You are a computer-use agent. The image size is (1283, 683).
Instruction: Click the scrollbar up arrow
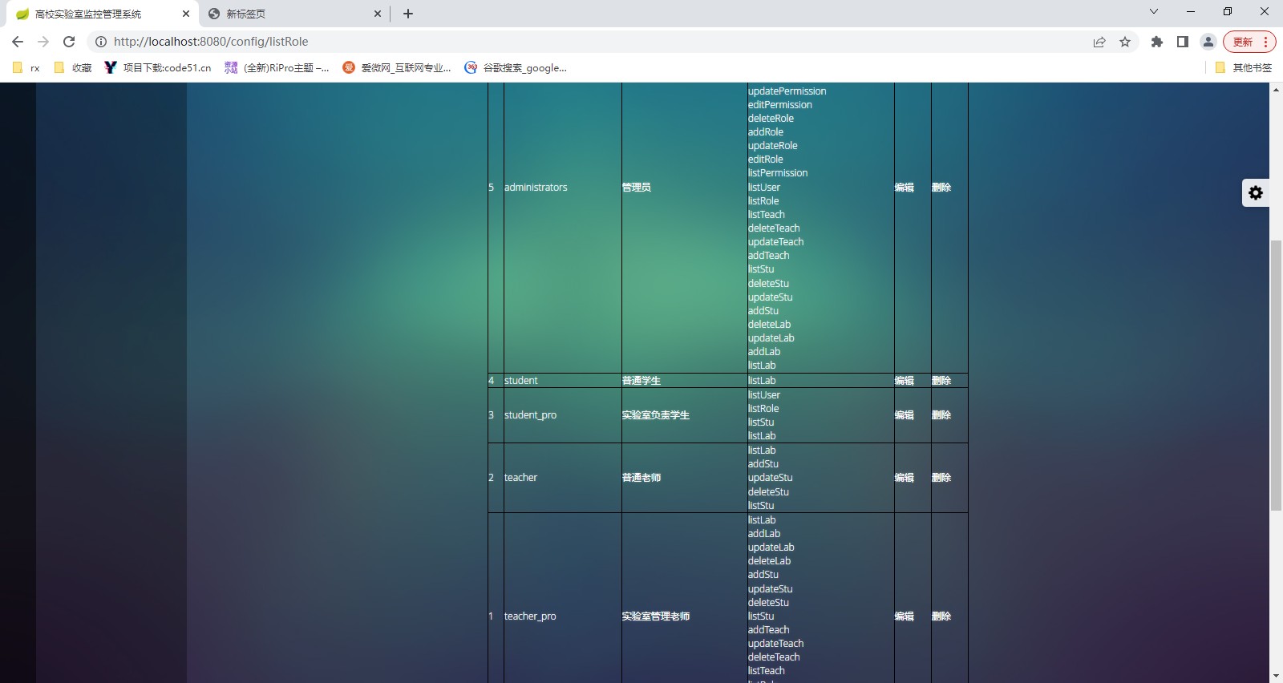pyautogui.click(x=1276, y=89)
